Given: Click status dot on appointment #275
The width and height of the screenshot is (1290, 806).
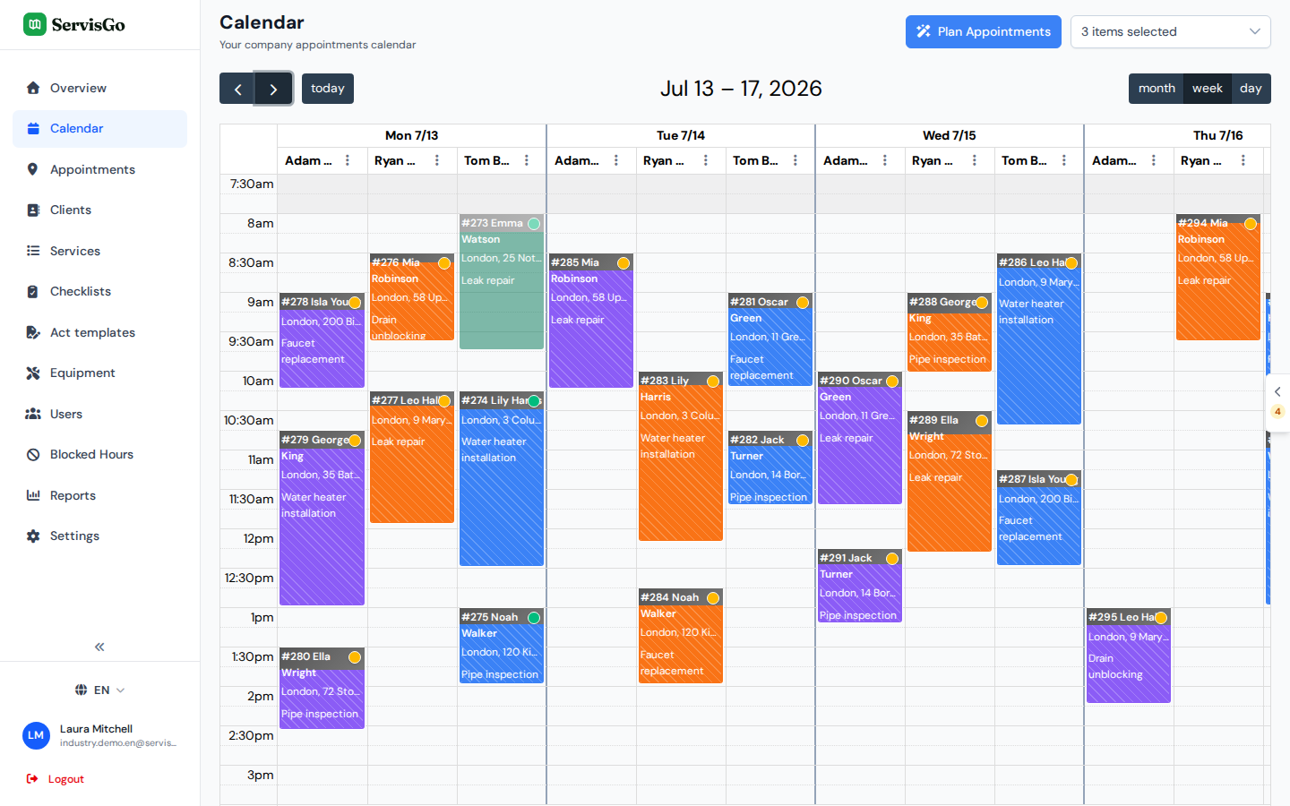Looking at the screenshot, I should 534,618.
